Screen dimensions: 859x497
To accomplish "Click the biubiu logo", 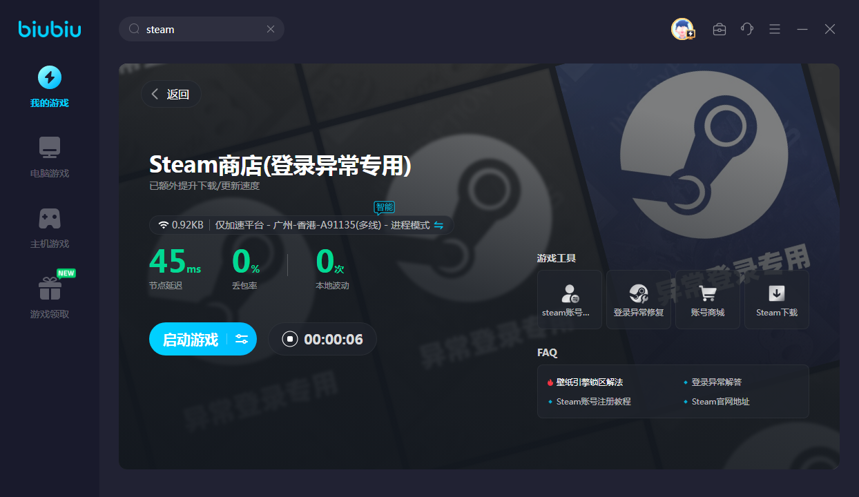I will [x=50, y=29].
